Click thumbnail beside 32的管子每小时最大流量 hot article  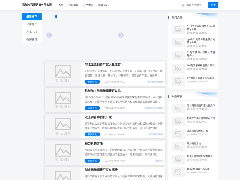(178, 55)
